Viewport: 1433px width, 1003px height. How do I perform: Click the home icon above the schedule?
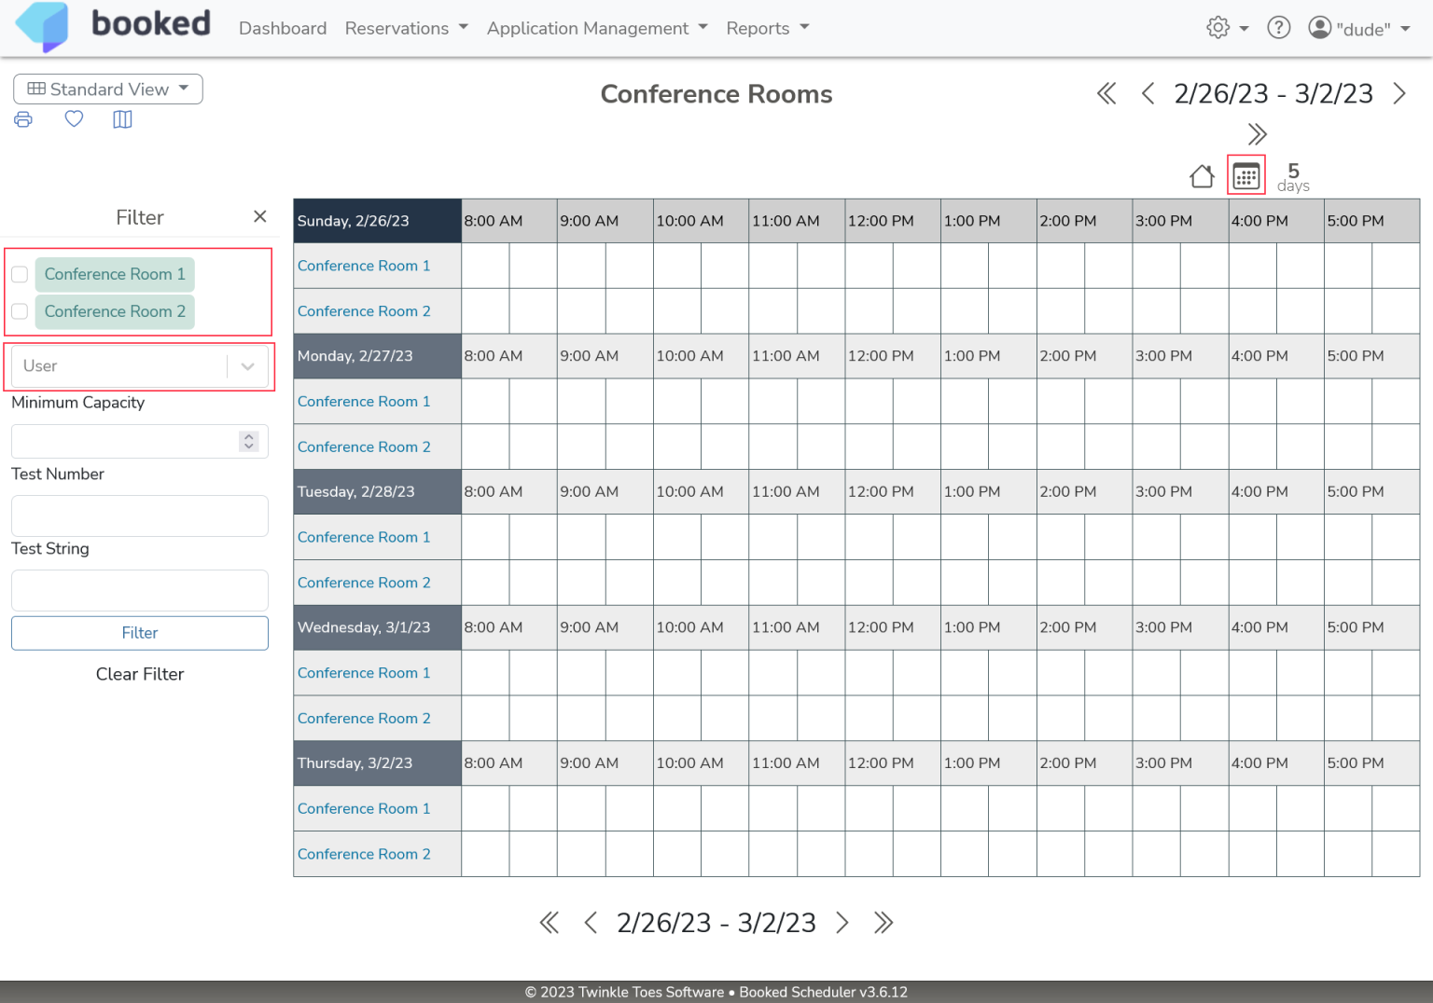[1202, 176]
